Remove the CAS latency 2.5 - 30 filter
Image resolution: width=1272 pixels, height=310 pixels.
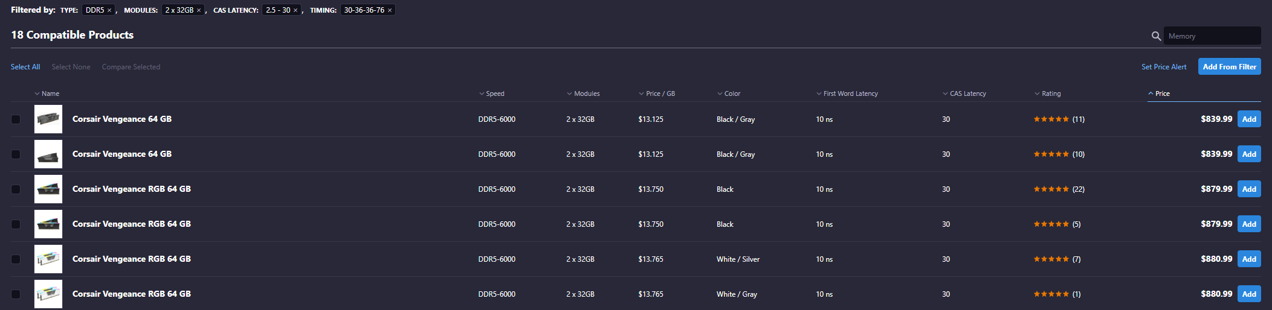(295, 10)
